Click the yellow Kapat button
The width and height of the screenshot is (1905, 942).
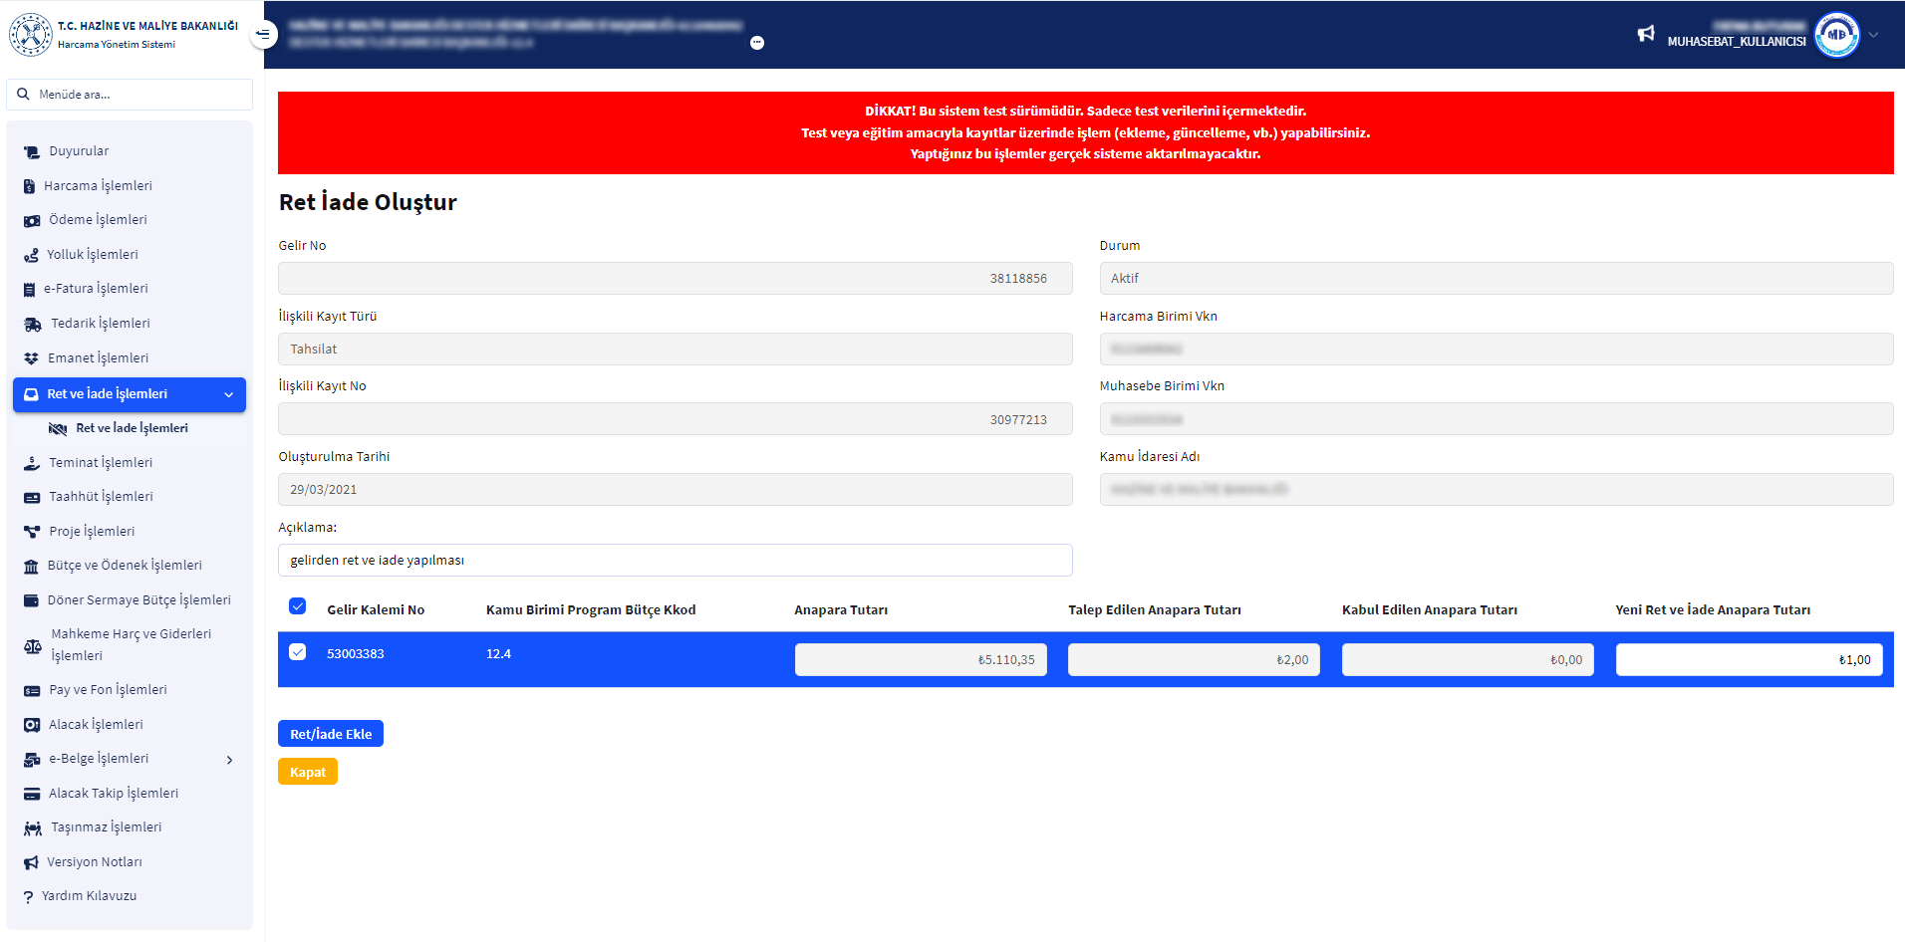pyautogui.click(x=307, y=772)
